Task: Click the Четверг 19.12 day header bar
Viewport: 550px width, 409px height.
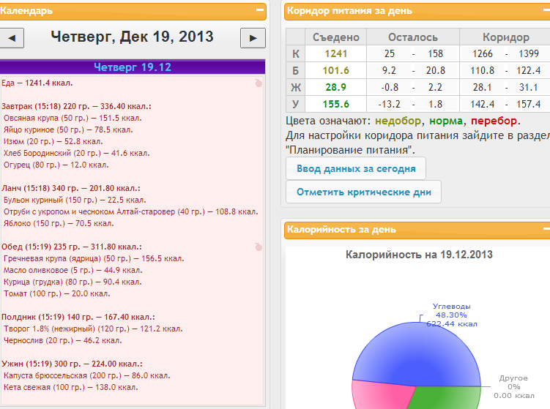Action: coord(133,67)
